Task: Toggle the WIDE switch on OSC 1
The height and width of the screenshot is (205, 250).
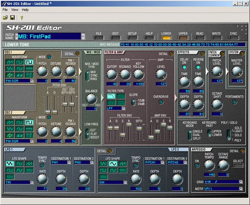Action: (x=49, y=57)
